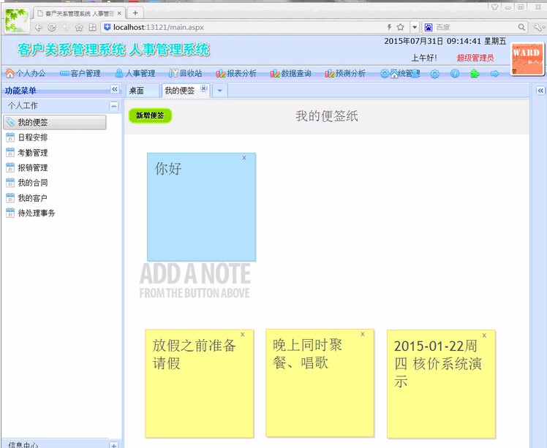547x448 pixels.
Task: Open the tab list dropdown arrow
Action: (x=220, y=91)
